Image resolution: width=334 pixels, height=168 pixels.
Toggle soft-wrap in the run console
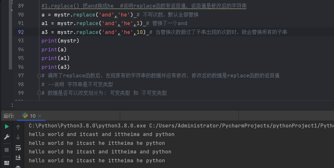pos(18,148)
